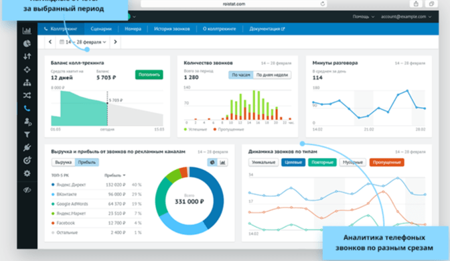Select the Выручка toggle

[x=64, y=163]
